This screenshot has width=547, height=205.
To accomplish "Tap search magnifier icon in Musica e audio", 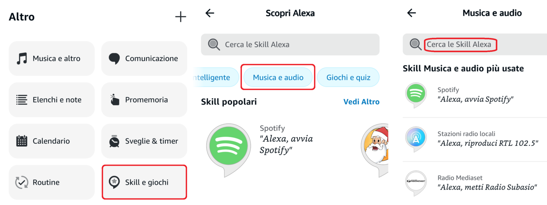I will (415, 44).
